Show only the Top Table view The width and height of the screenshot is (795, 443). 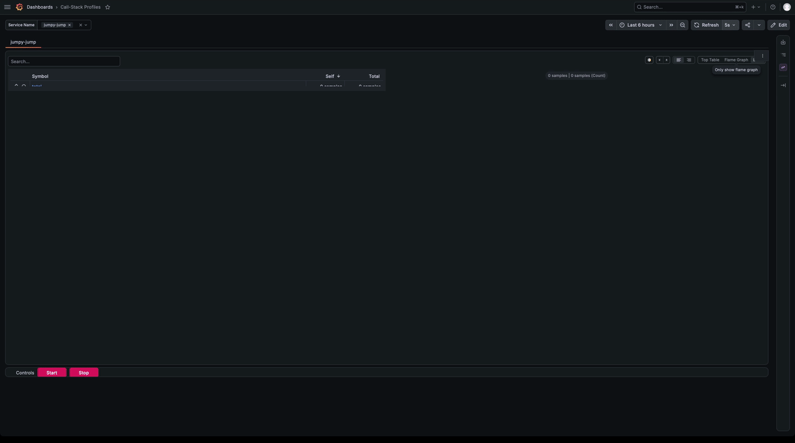pyautogui.click(x=710, y=60)
